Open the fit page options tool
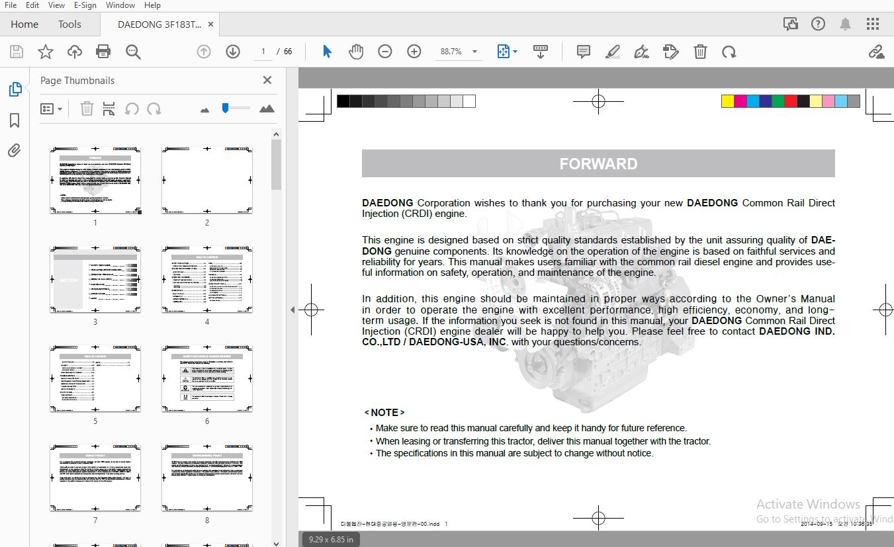The width and height of the screenshot is (894, 547). [x=504, y=52]
